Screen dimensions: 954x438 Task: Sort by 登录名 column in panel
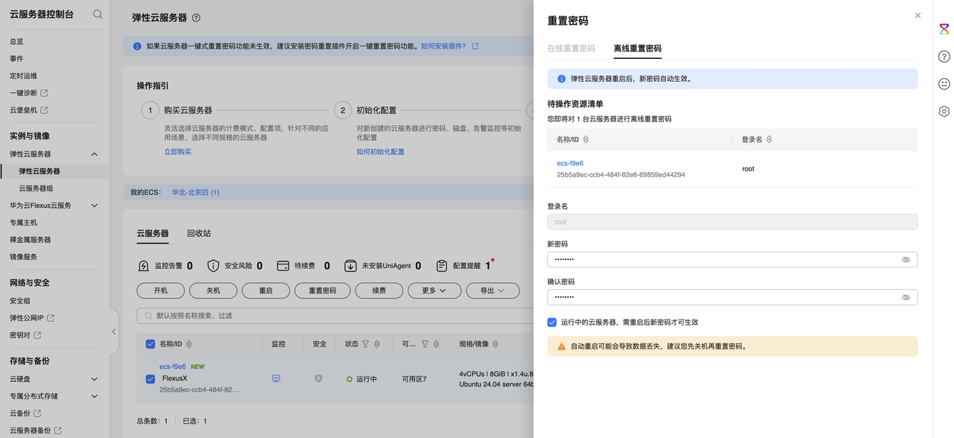(x=769, y=139)
